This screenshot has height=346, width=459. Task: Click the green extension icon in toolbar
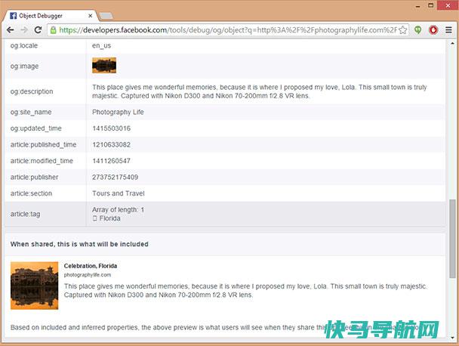tap(417, 30)
